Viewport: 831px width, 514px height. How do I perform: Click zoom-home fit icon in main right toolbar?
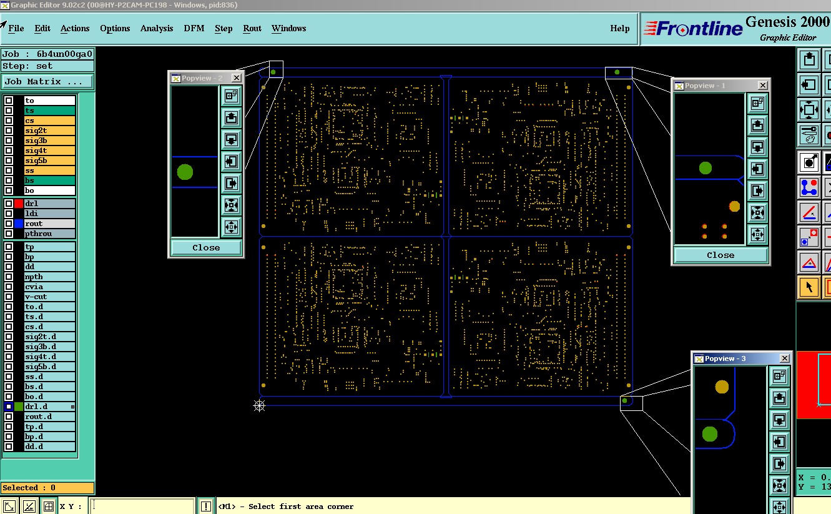[809, 110]
